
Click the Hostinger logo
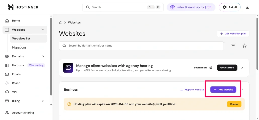click(23, 7)
